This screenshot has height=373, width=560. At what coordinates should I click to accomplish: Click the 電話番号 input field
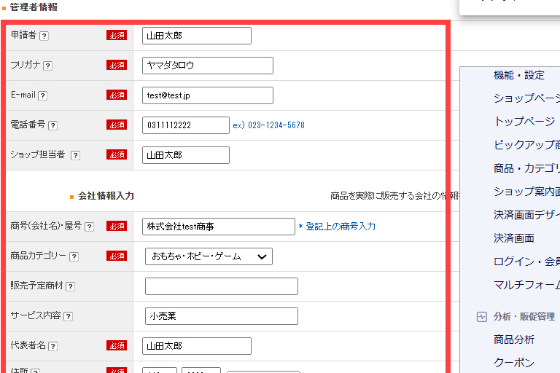tap(186, 125)
